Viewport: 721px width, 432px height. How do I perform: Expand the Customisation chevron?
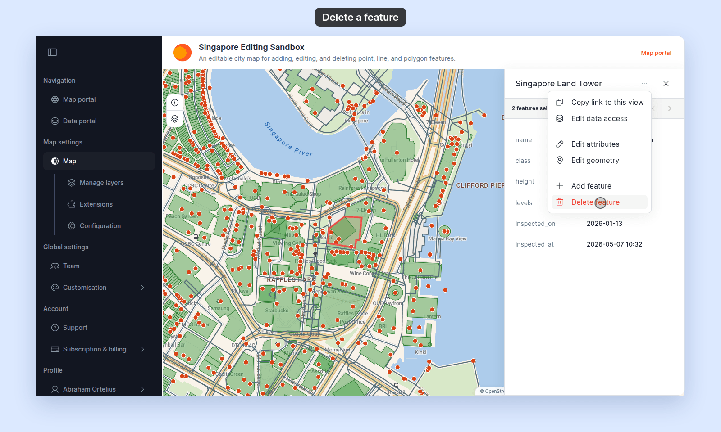click(x=143, y=288)
